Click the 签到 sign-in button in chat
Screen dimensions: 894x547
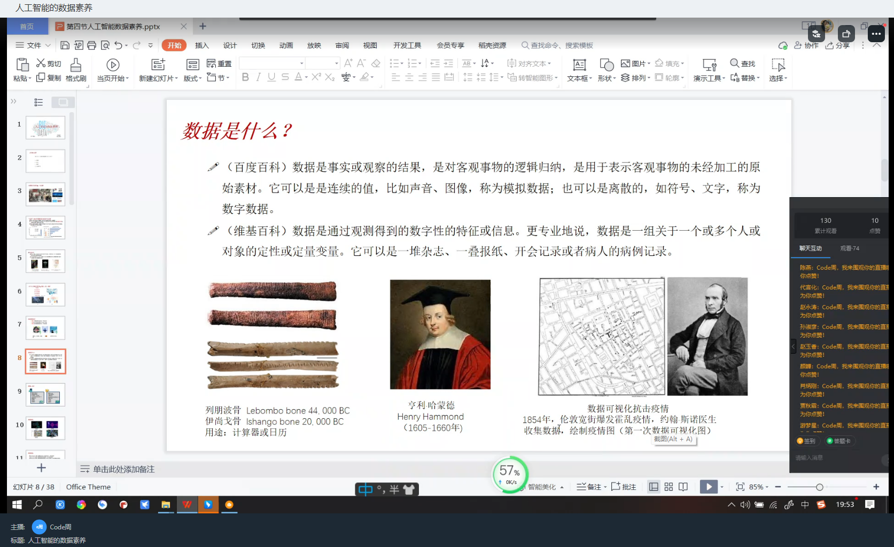[x=806, y=441]
